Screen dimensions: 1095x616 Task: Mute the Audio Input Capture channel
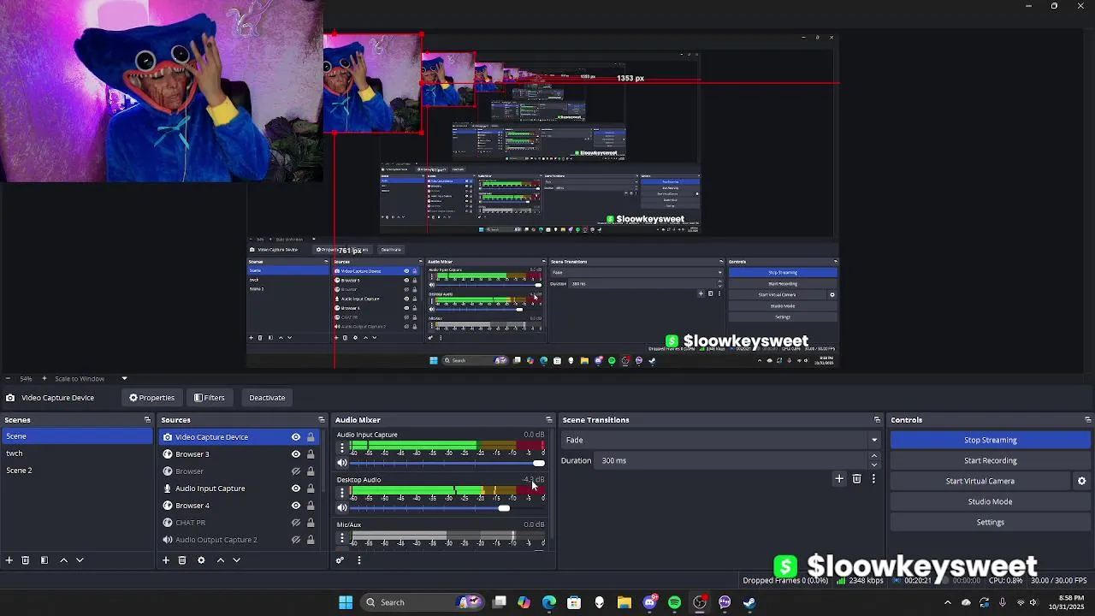pyautogui.click(x=342, y=463)
